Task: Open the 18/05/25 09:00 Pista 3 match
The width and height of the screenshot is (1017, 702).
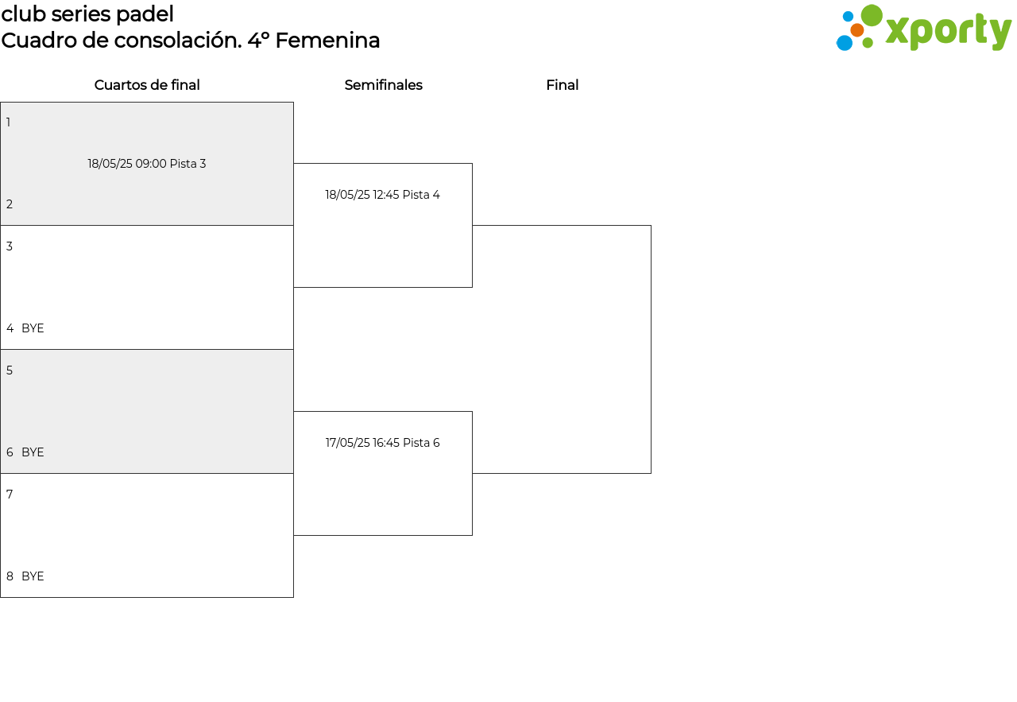Action: pyautogui.click(x=147, y=164)
